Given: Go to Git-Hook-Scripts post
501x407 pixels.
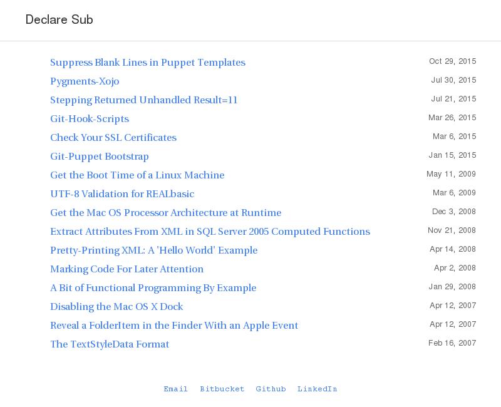Looking at the screenshot, I should coord(90,119).
